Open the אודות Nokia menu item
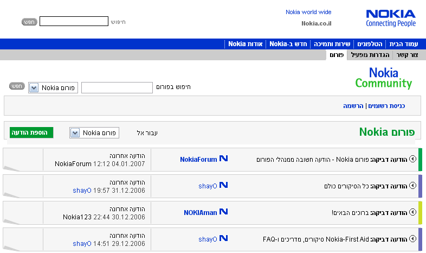The height and width of the screenshot is (253, 426). pyautogui.click(x=246, y=44)
